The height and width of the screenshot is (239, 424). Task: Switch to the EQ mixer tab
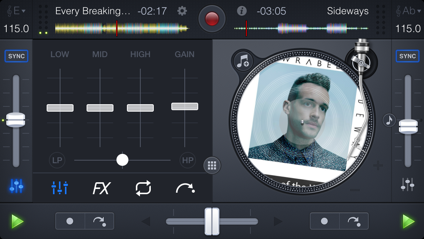pyautogui.click(x=59, y=187)
